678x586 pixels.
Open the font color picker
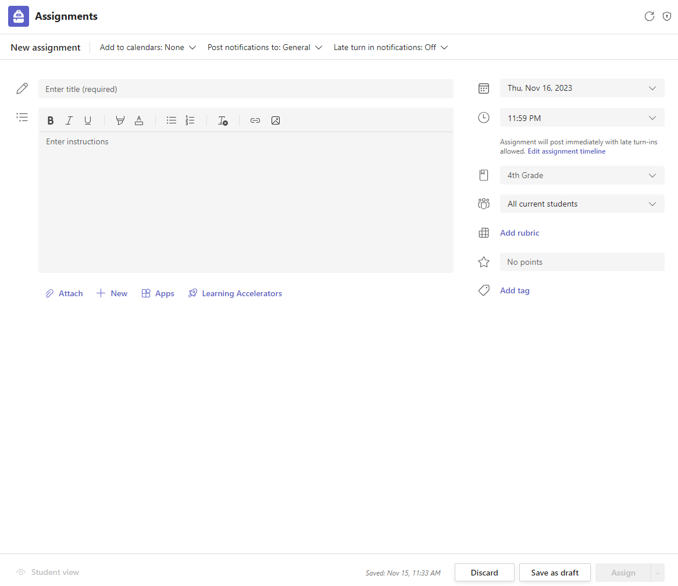point(139,120)
